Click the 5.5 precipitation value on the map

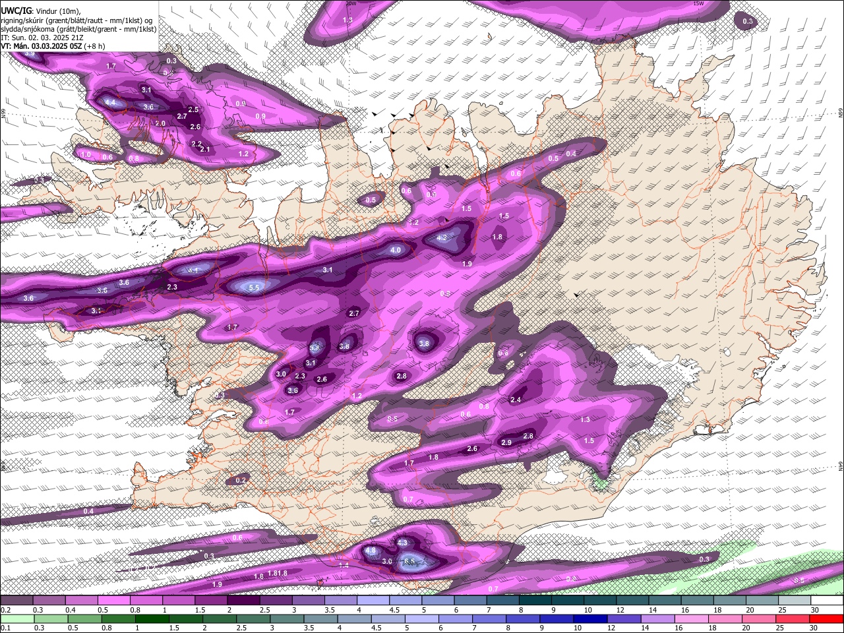[x=254, y=288]
